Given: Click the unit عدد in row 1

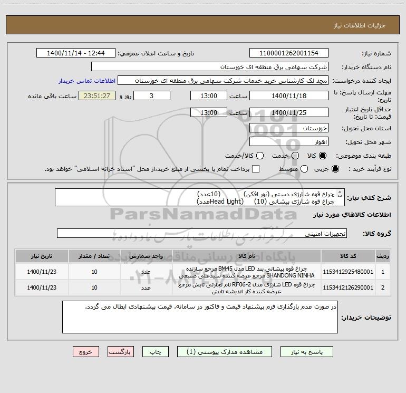Looking at the screenshot, I should pos(146,272).
